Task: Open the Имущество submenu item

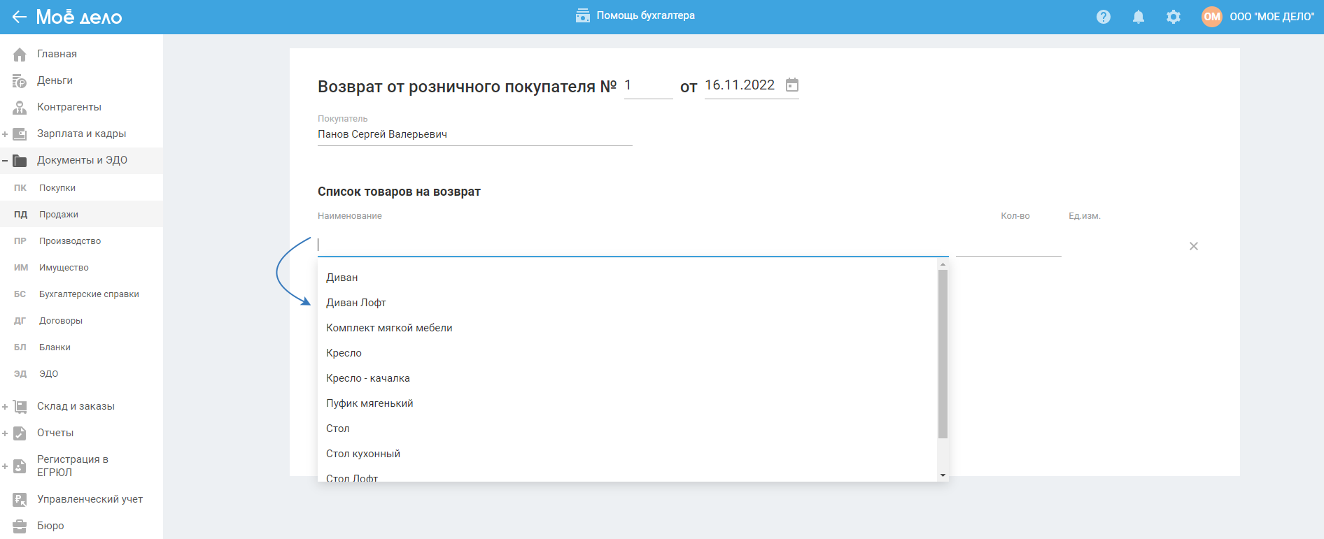Action: click(64, 268)
